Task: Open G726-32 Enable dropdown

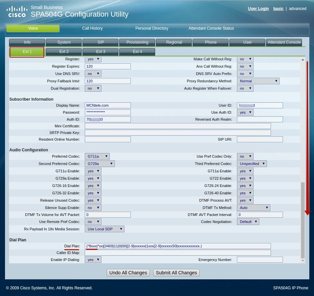Action: coord(93,193)
